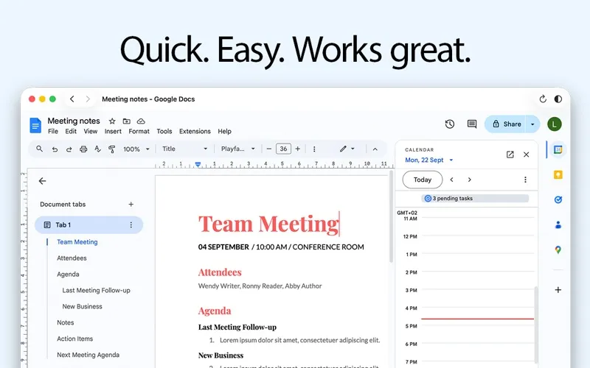Go to the previous calendar day
Screen dimensions: 590x368
[x=452, y=180]
